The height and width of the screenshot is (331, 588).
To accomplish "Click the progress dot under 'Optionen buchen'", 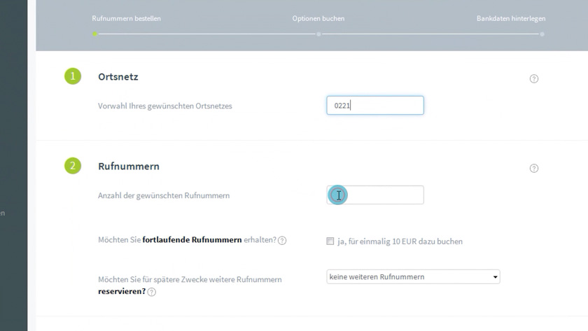I will point(318,34).
